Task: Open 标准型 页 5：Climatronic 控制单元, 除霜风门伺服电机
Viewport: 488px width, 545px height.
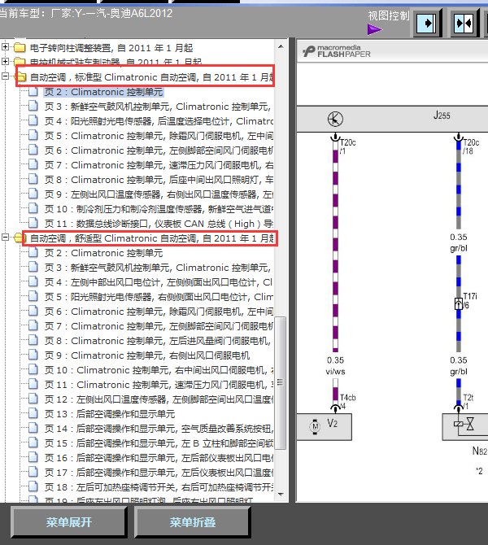Action: point(159,136)
